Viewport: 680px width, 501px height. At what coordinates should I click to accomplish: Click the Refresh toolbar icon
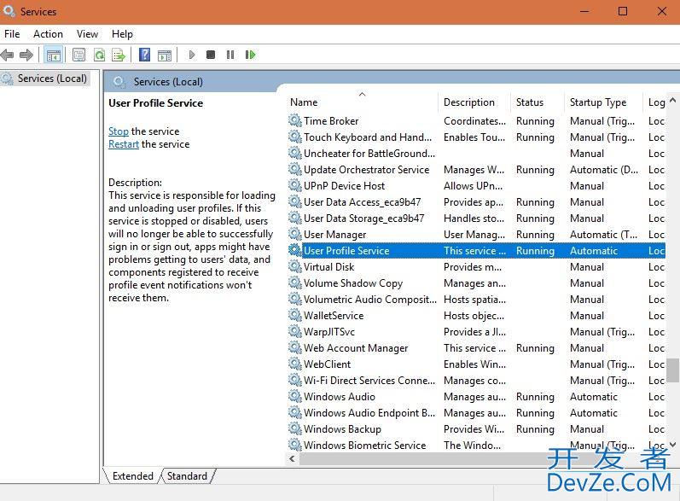point(99,55)
